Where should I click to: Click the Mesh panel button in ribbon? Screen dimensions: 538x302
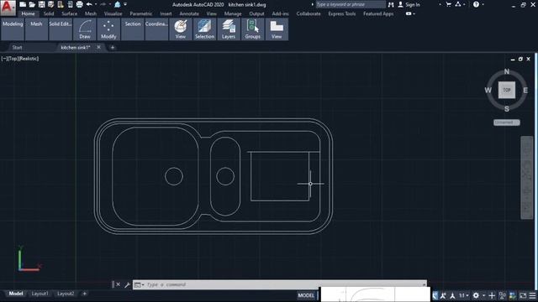coord(36,29)
